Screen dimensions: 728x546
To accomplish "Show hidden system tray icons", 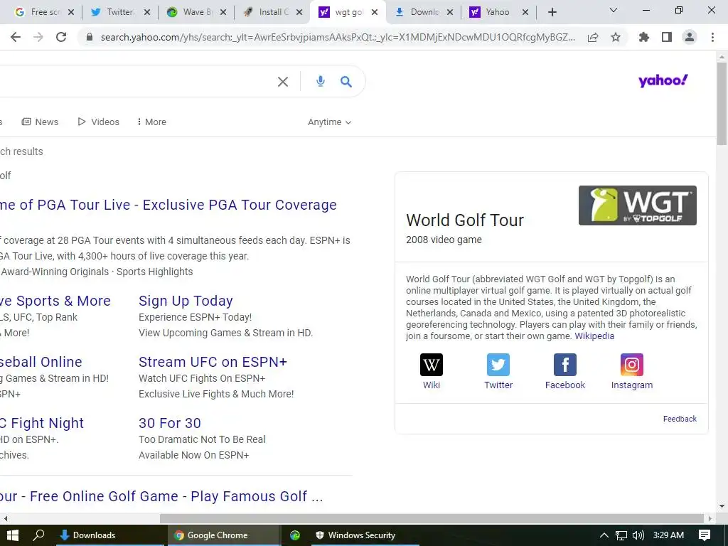I will pyautogui.click(x=604, y=535).
